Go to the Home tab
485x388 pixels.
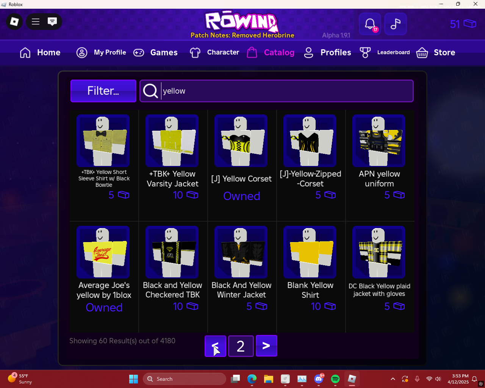tap(40, 52)
